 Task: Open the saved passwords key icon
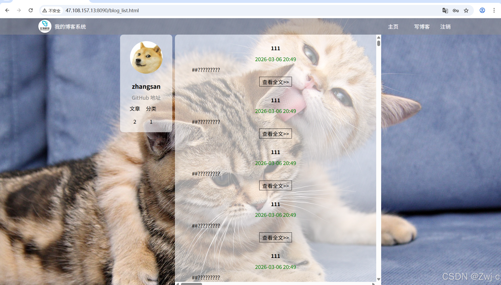click(x=456, y=10)
